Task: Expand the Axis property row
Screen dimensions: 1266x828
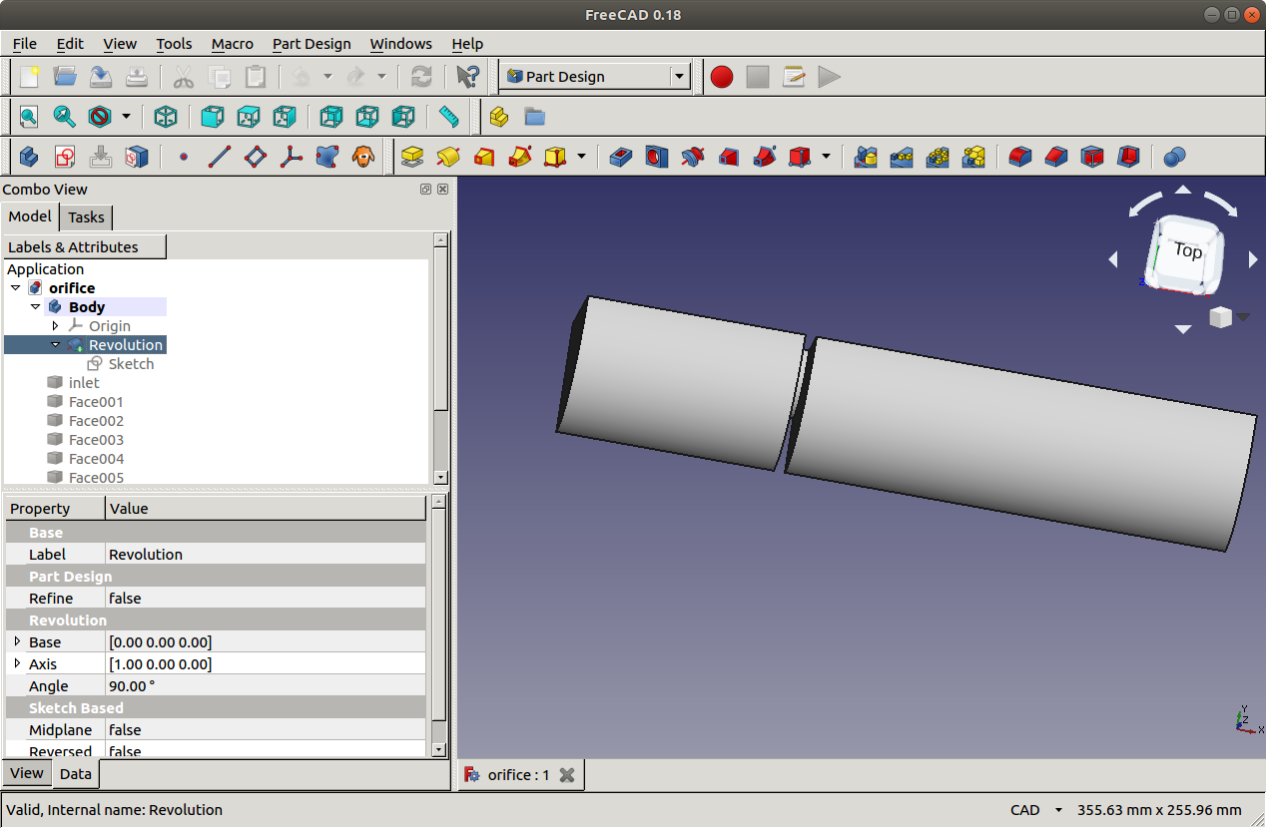Action: tap(17, 664)
